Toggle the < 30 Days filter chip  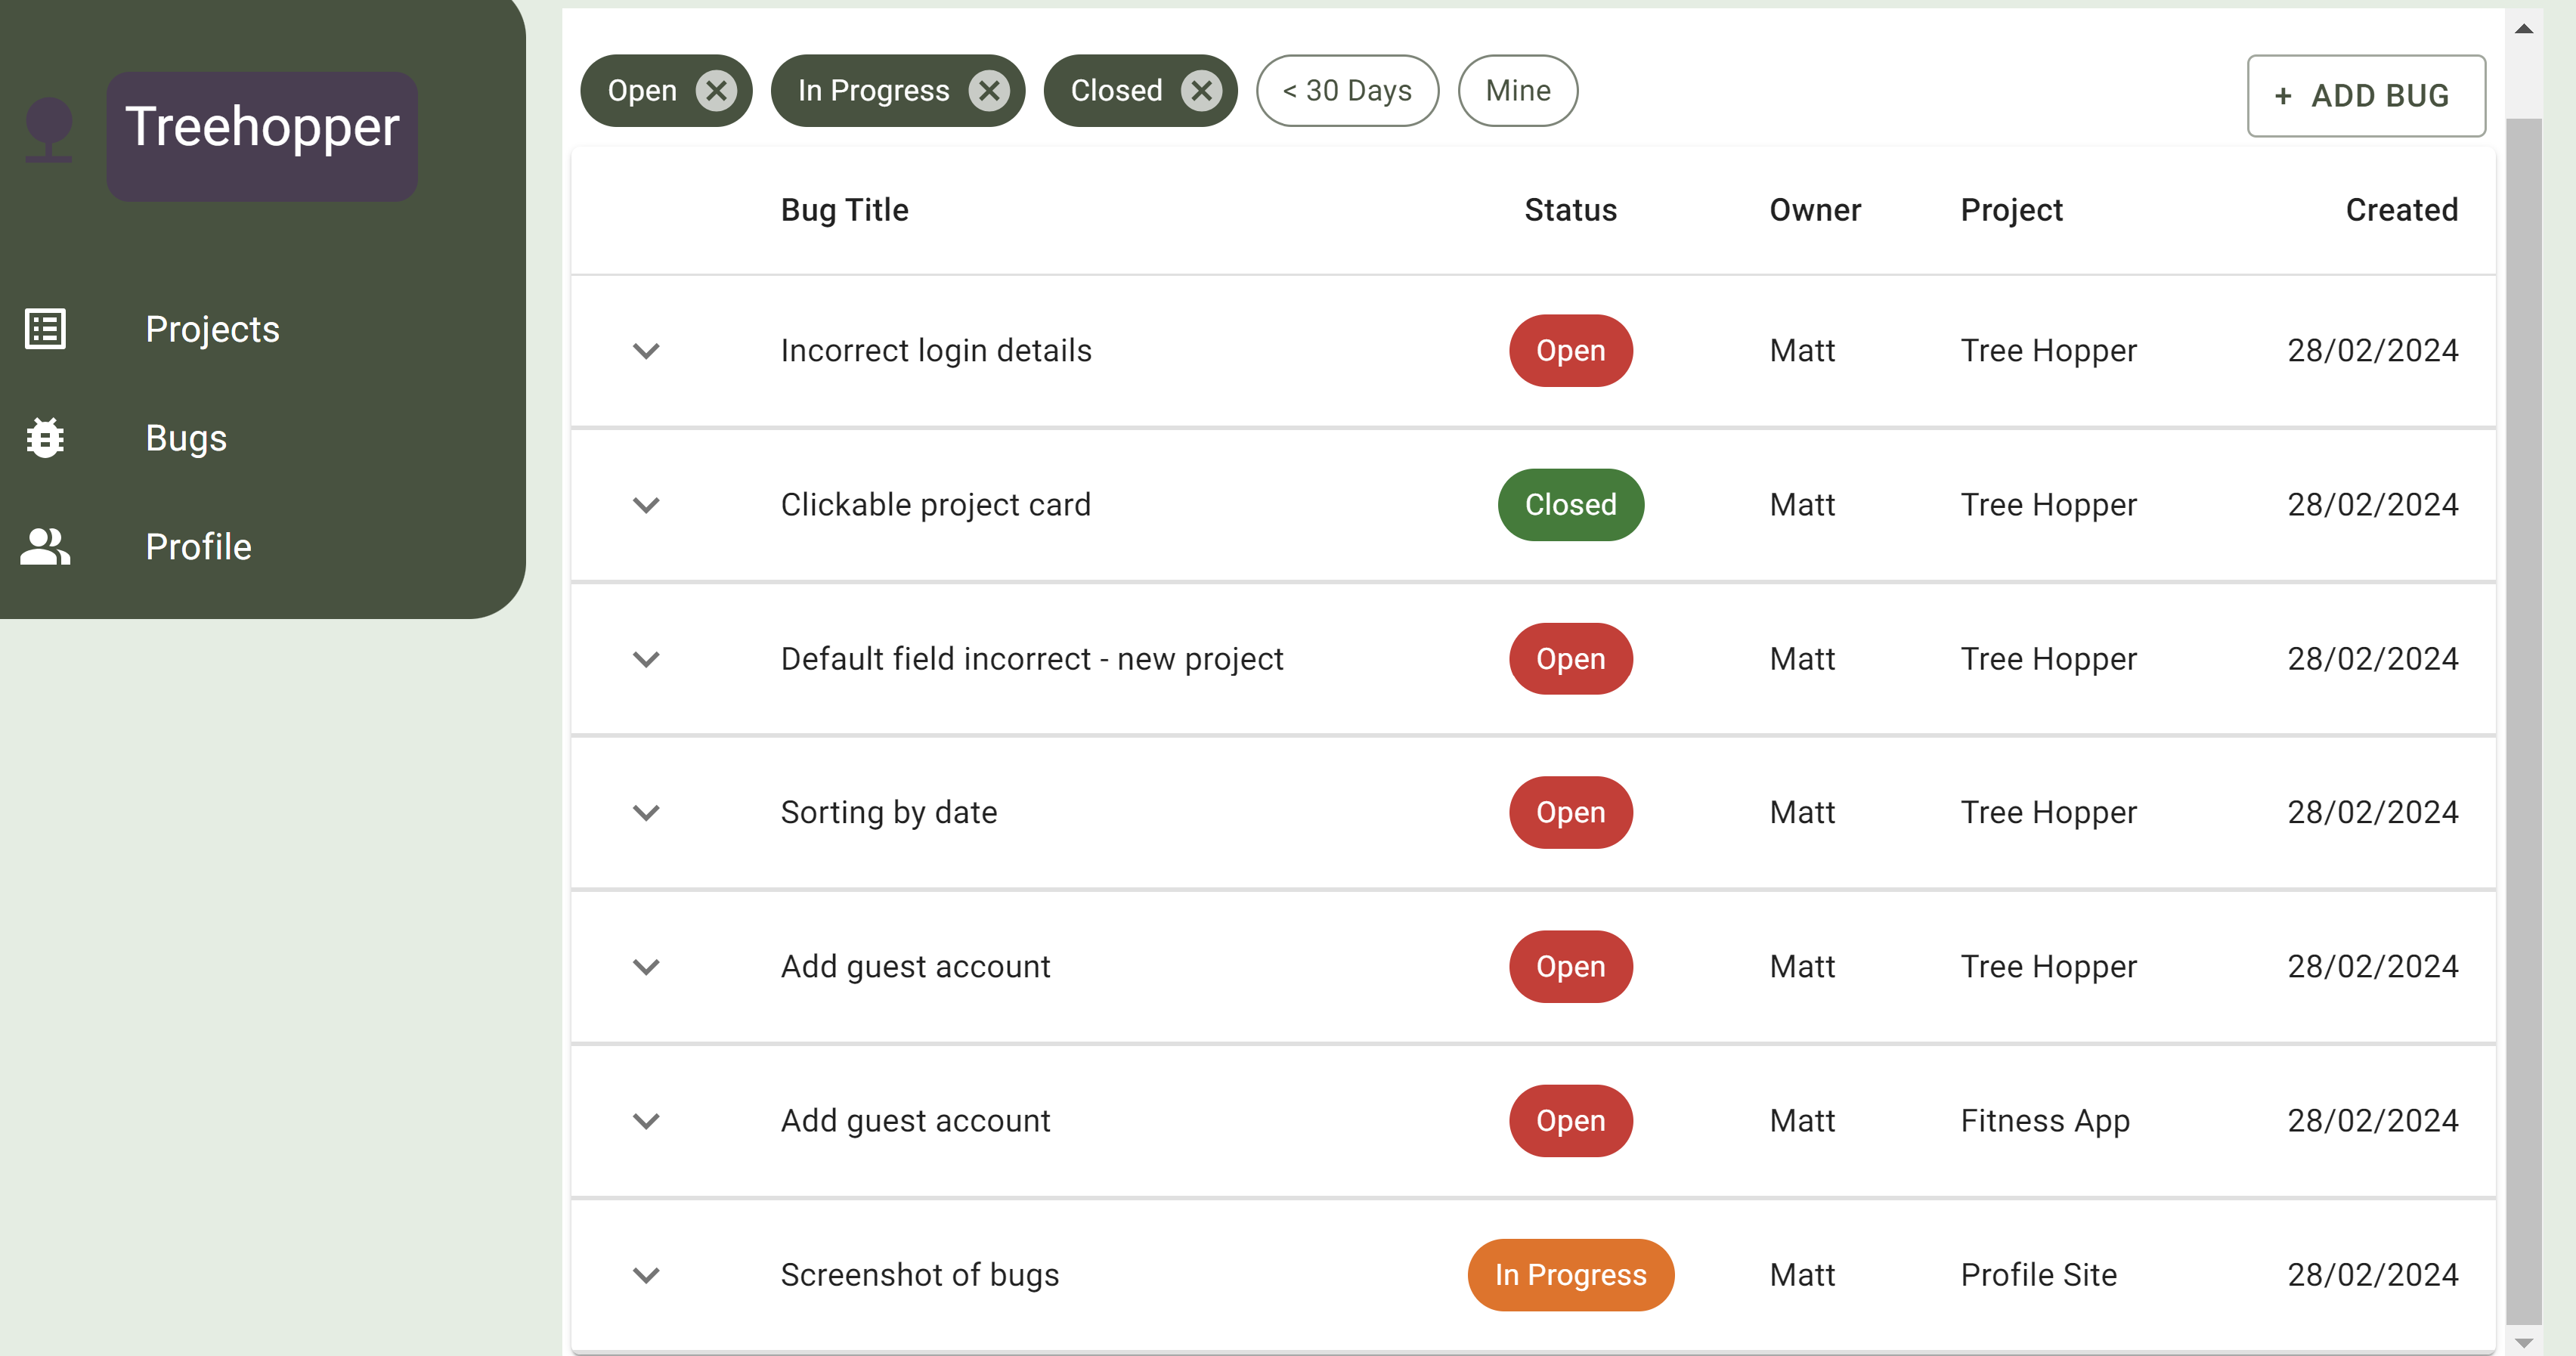point(1347,91)
